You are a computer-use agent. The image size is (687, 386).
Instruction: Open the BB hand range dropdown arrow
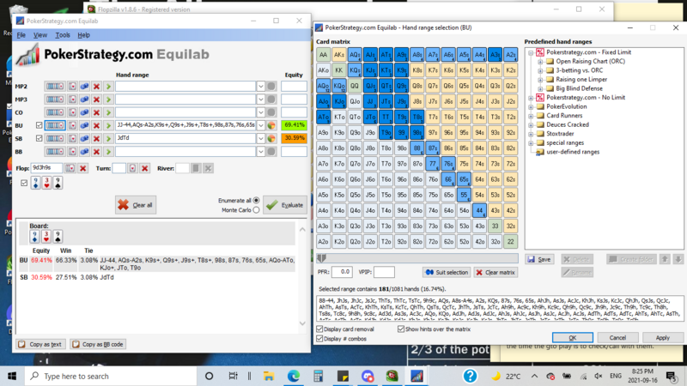[261, 152]
